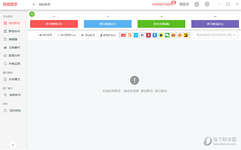Click the 导出管理Excel button
The width and height of the screenshot is (241, 150).
[67, 35]
